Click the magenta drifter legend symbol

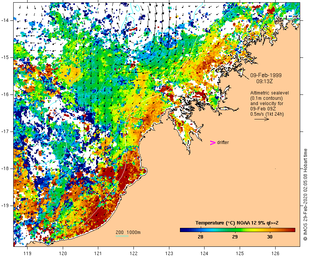tap(213, 143)
